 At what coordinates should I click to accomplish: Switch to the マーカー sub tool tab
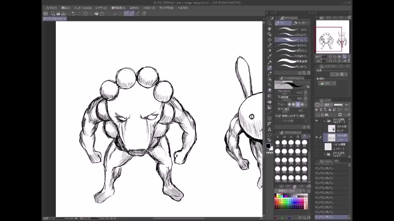pos(301,23)
